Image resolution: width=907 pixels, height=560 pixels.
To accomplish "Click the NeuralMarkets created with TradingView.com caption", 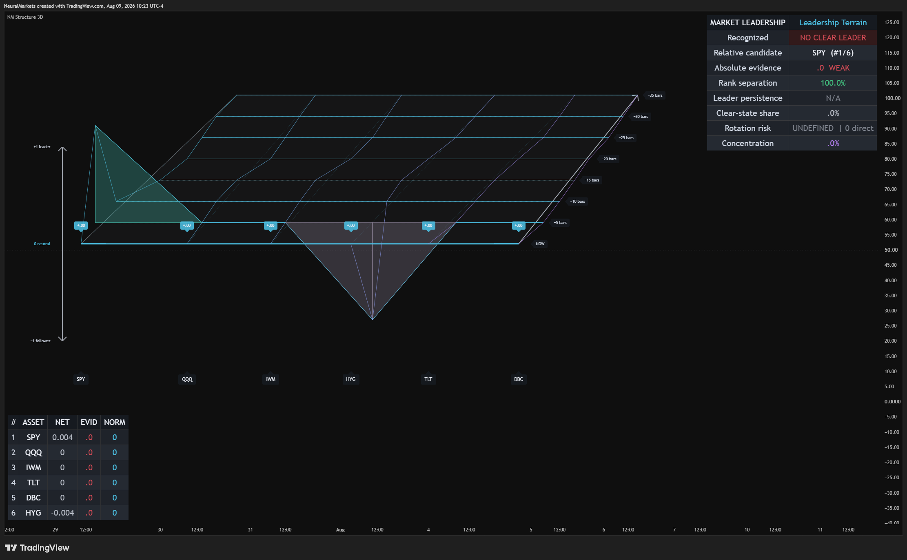I will (x=83, y=6).
